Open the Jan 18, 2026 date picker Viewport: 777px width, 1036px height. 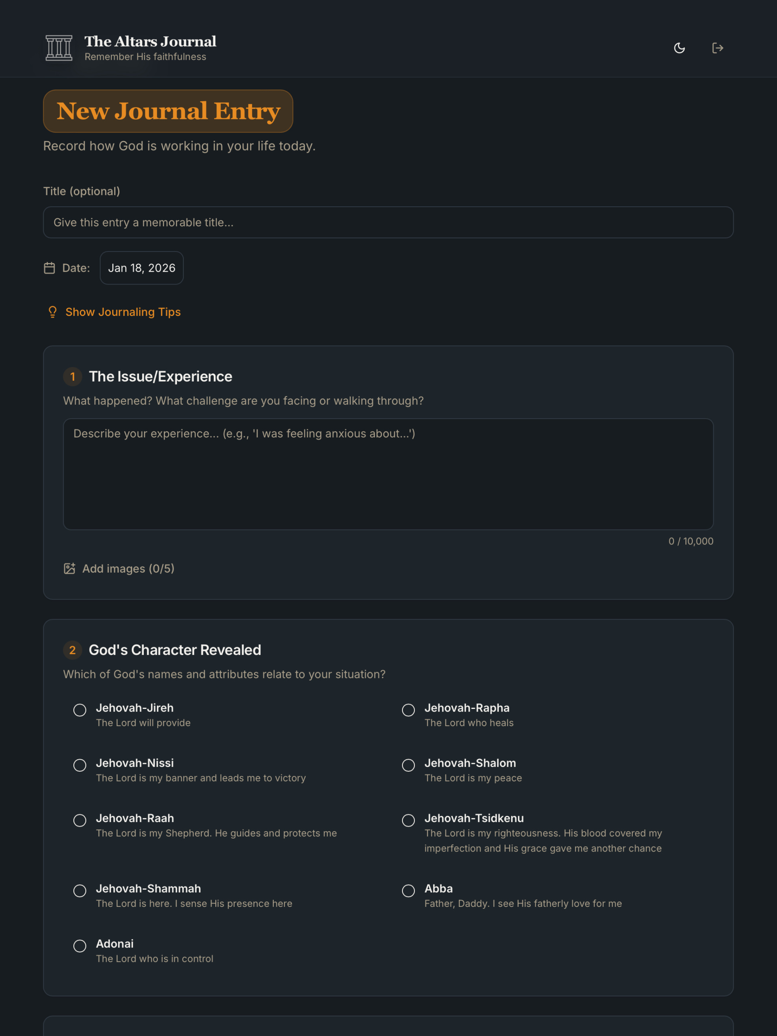(x=142, y=268)
